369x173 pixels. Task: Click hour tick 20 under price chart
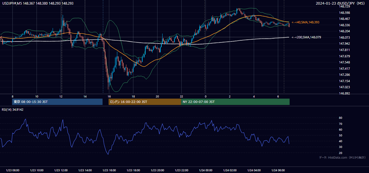click(157, 96)
